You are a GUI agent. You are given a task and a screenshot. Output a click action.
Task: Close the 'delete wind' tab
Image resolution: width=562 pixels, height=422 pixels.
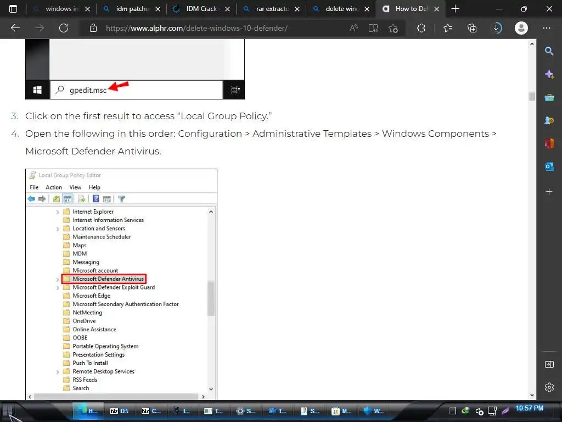(x=367, y=9)
